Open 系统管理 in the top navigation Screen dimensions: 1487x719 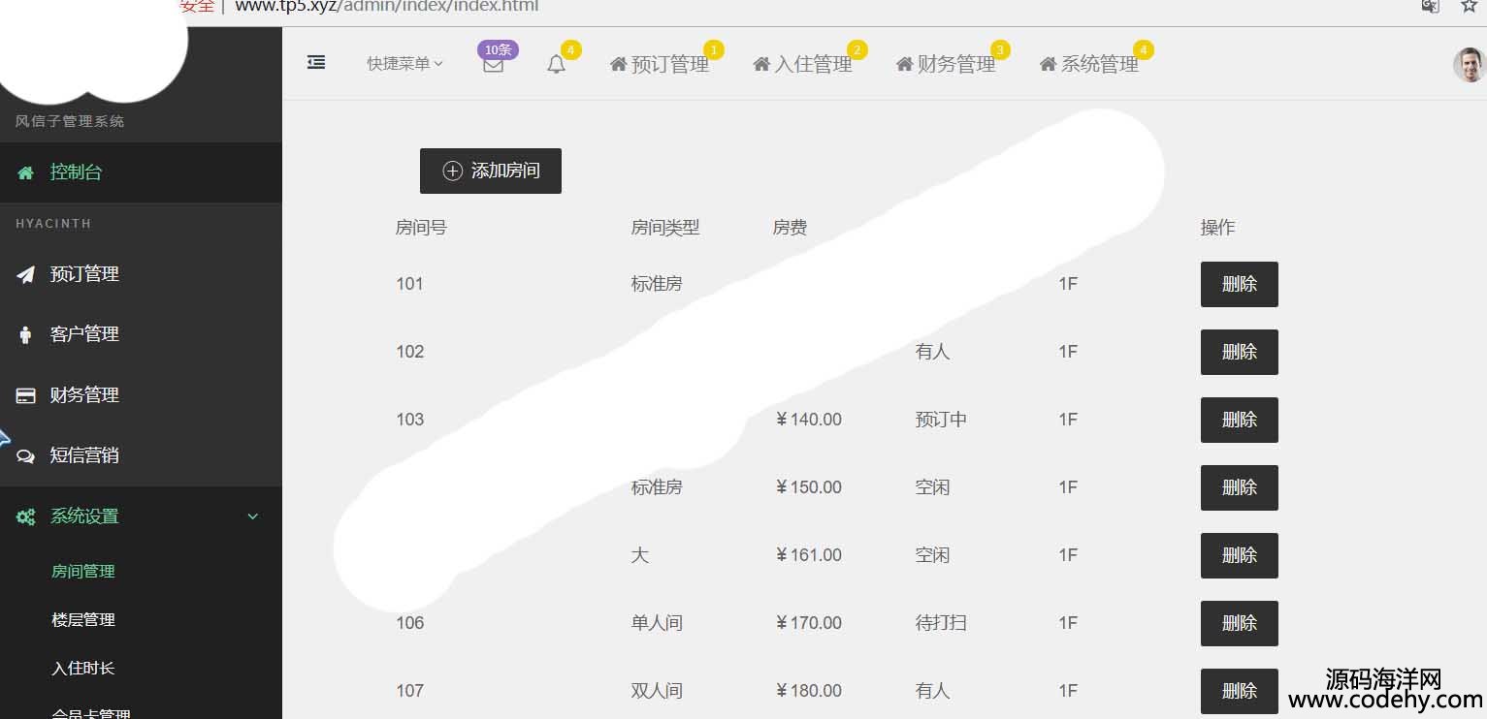1089,65
